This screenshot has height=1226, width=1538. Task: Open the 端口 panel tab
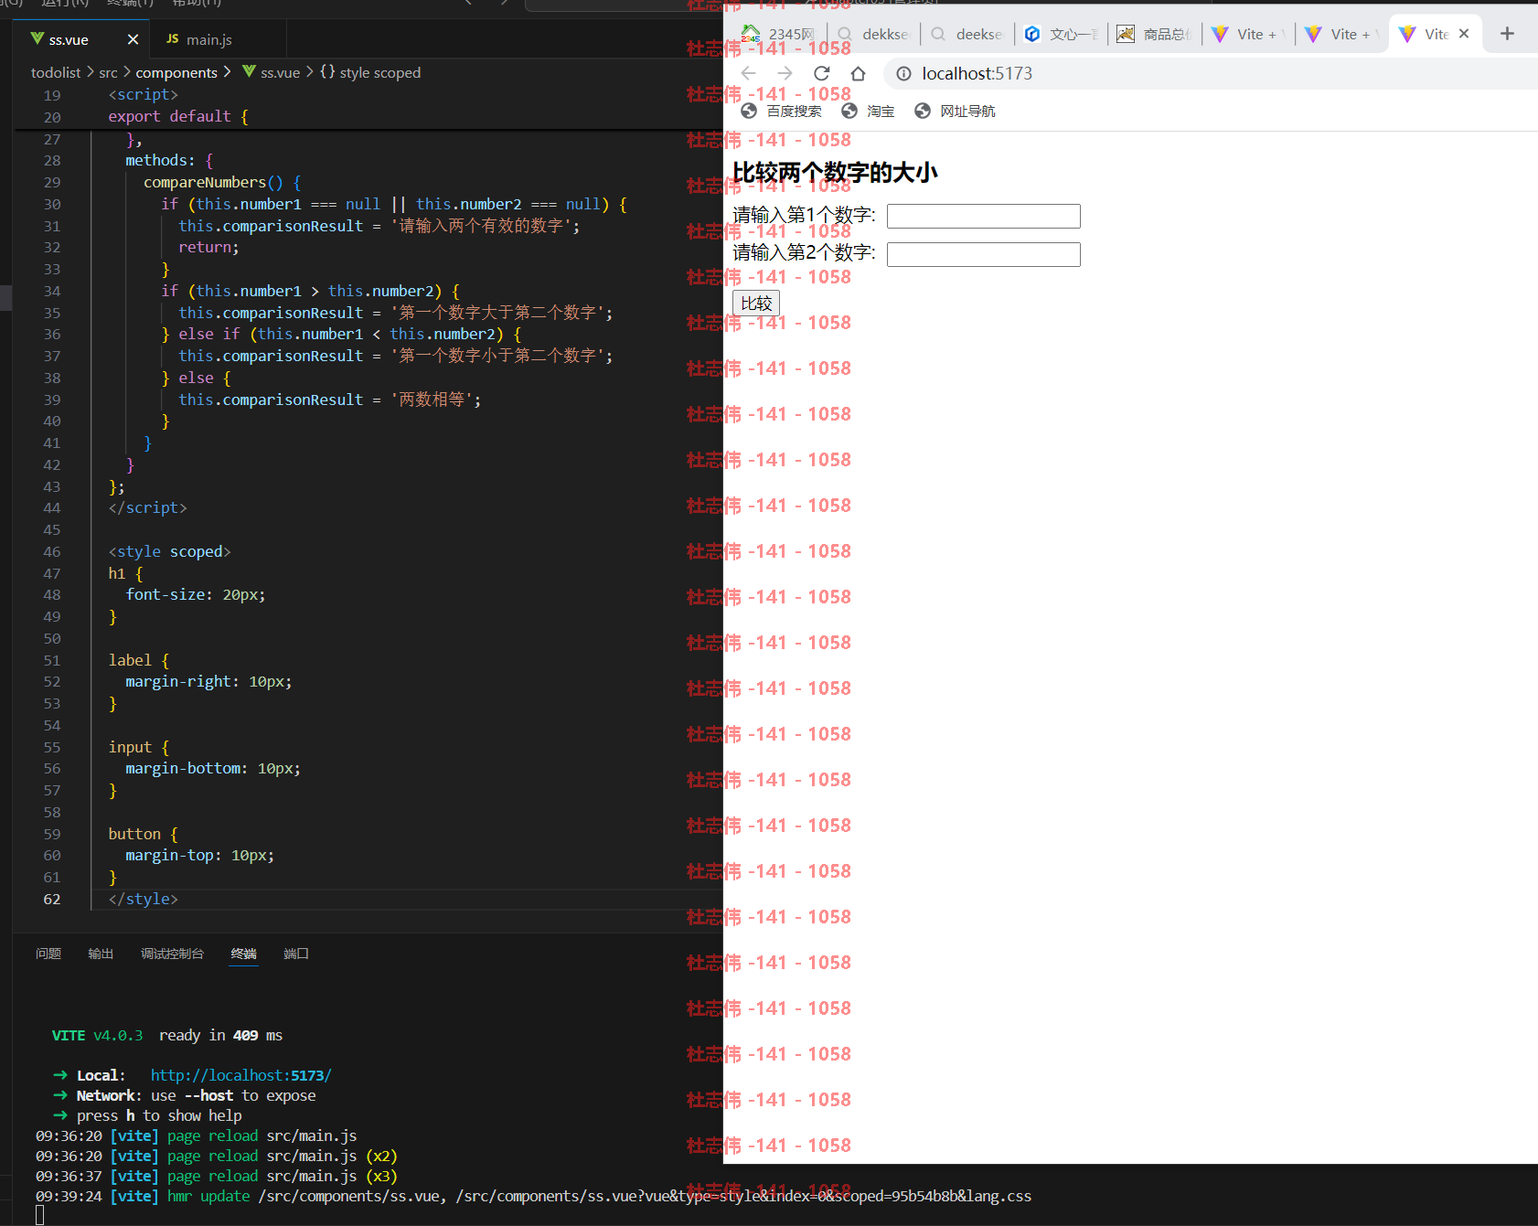click(296, 954)
